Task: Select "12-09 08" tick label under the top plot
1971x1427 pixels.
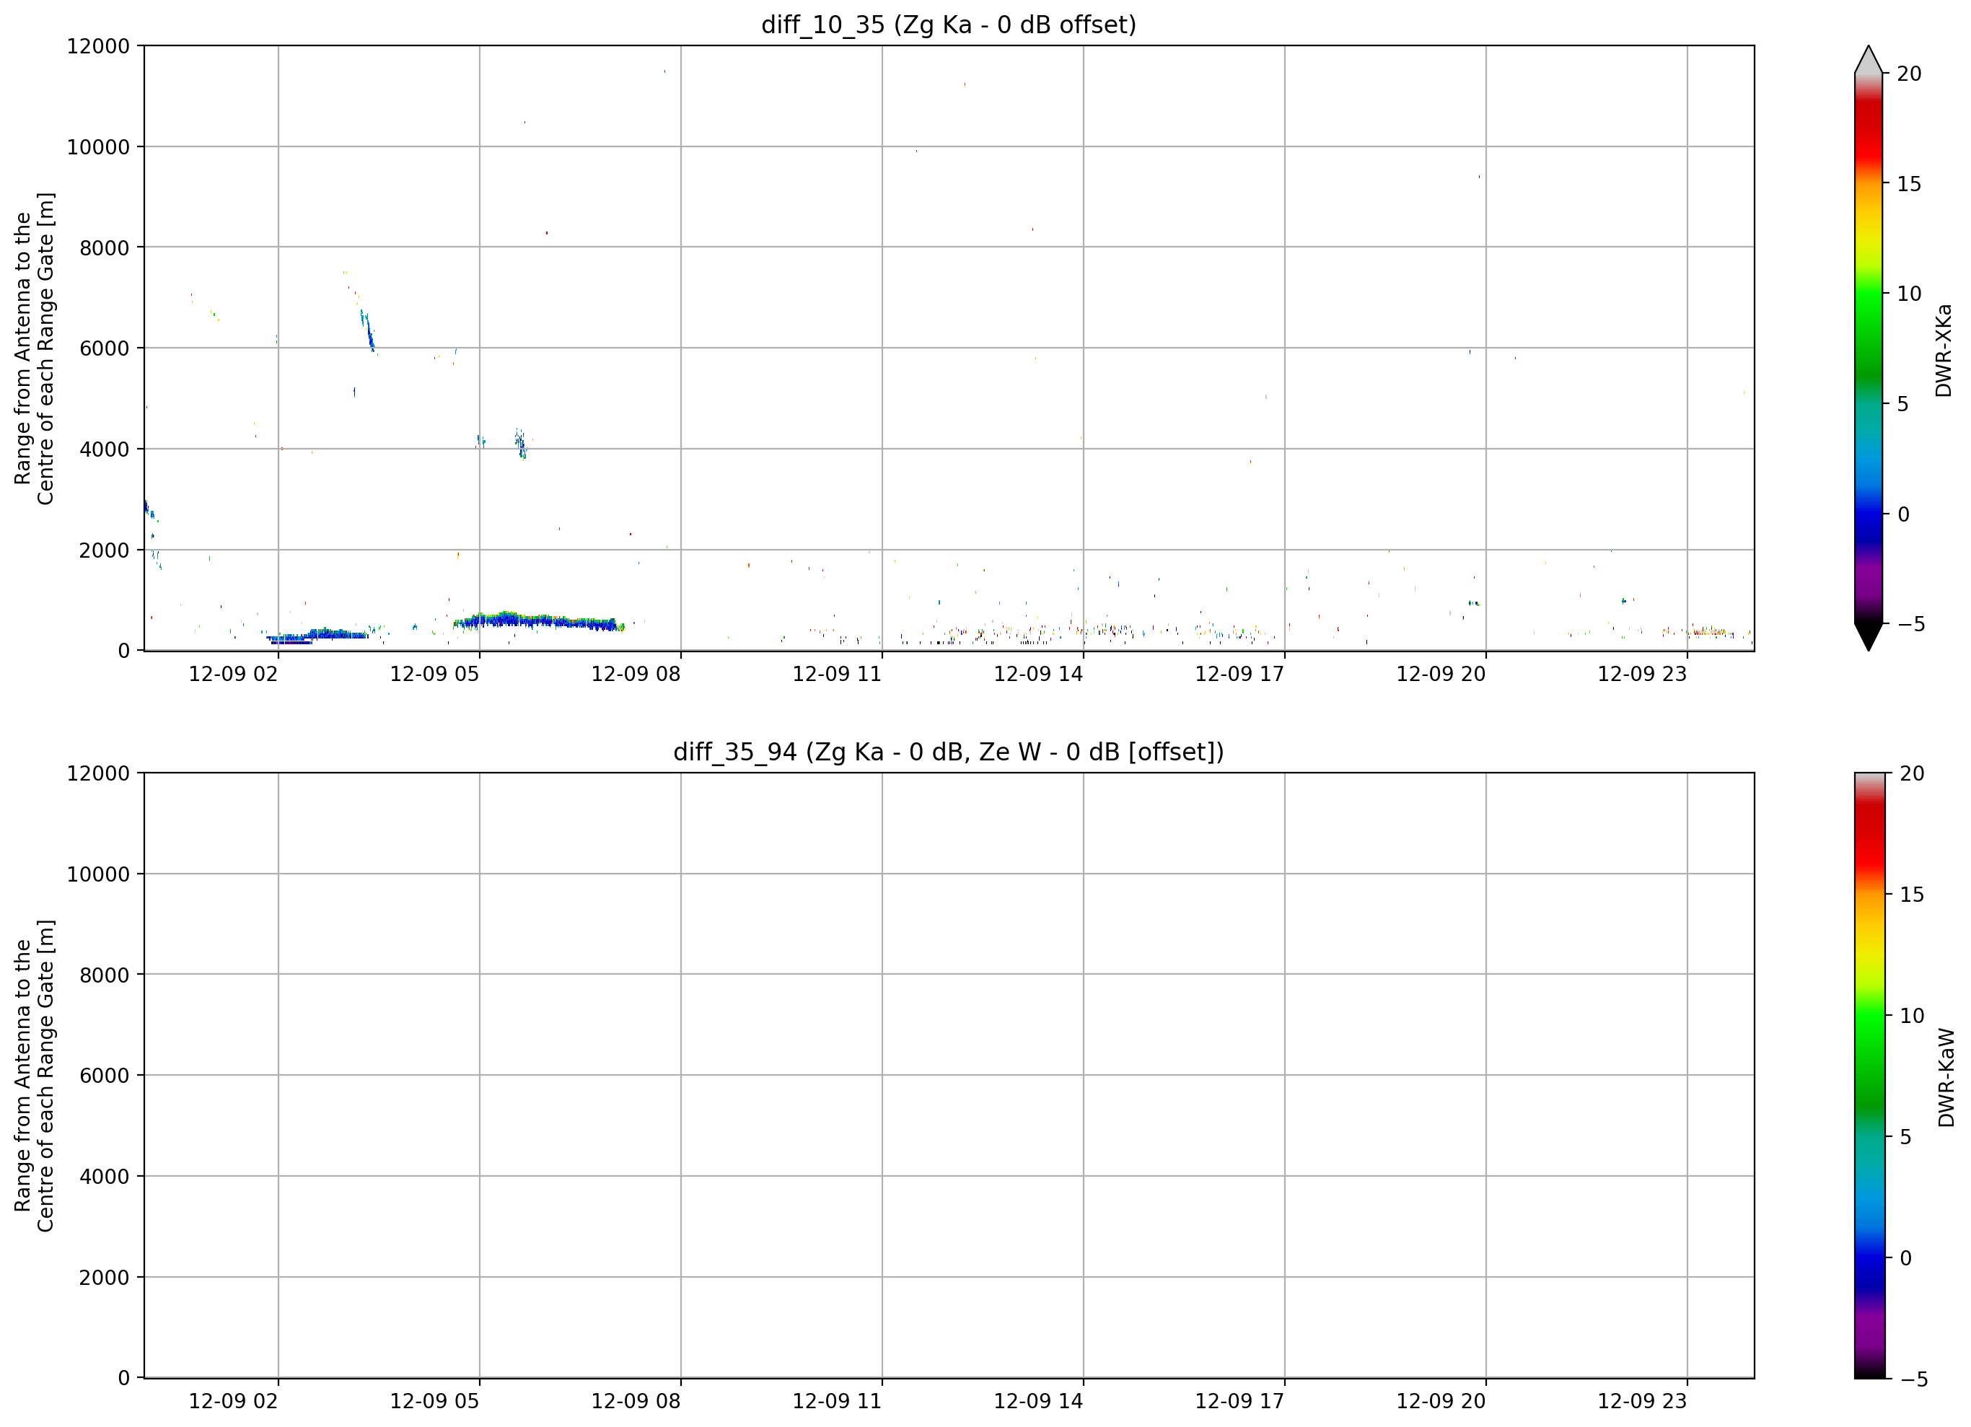Action: [x=636, y=675]
